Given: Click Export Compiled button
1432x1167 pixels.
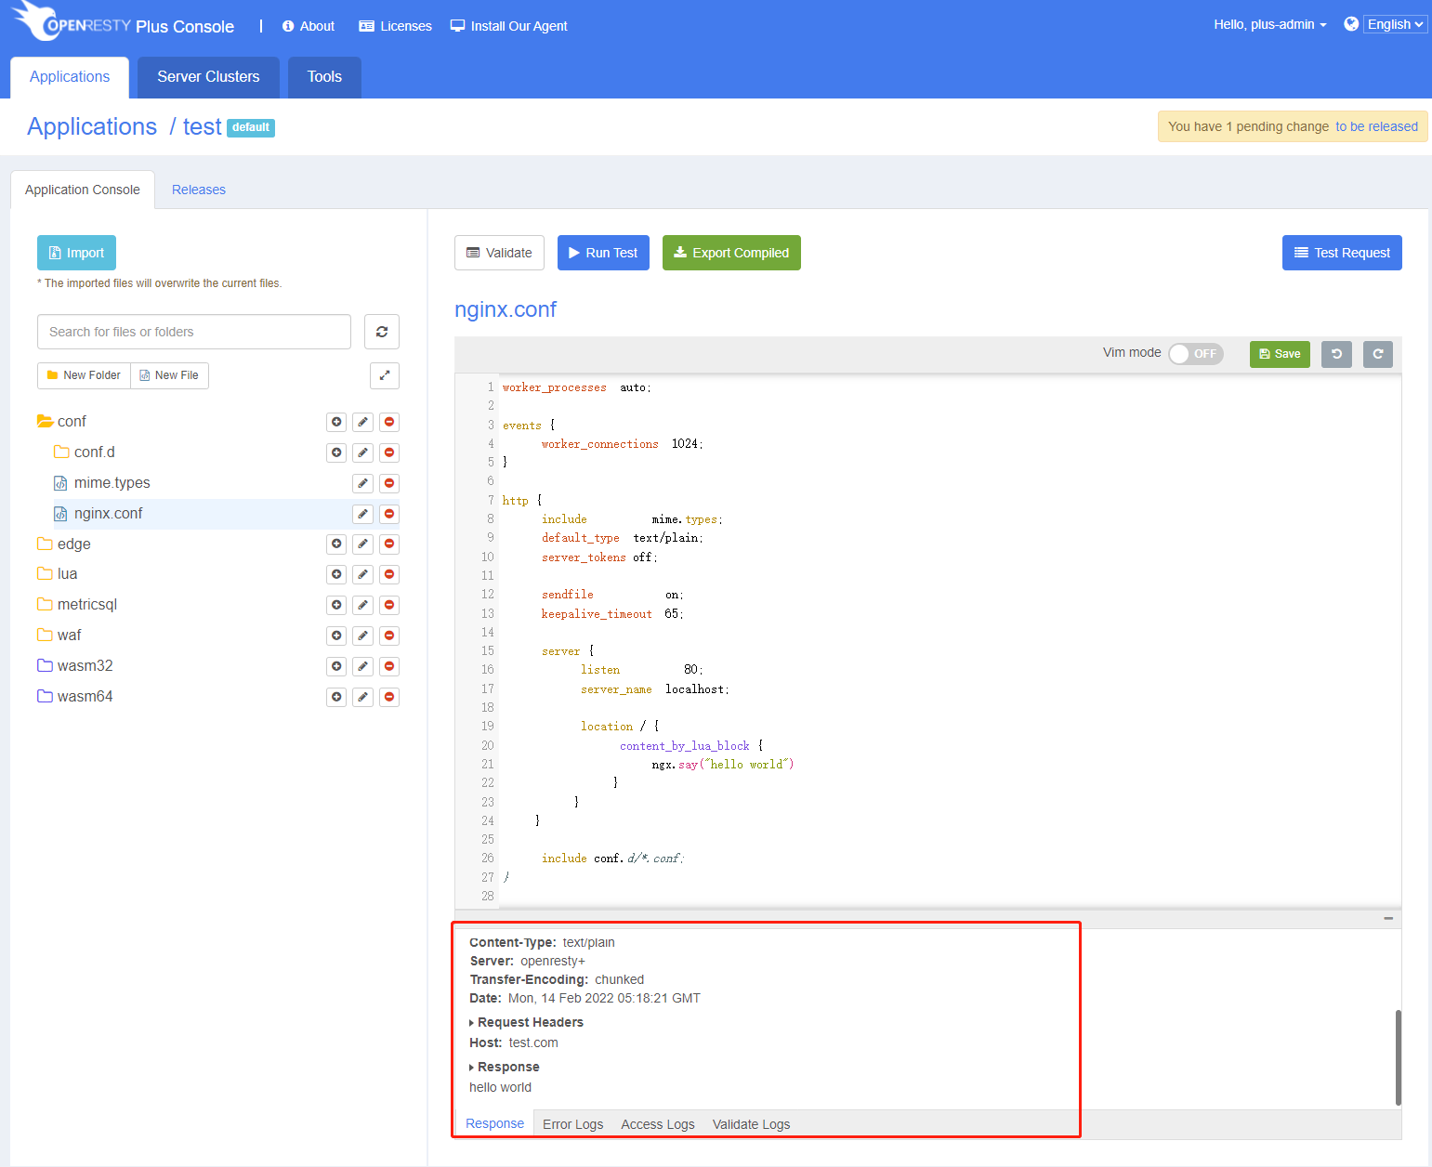Looking at the screenshot, I should click(x=731, y=253).
